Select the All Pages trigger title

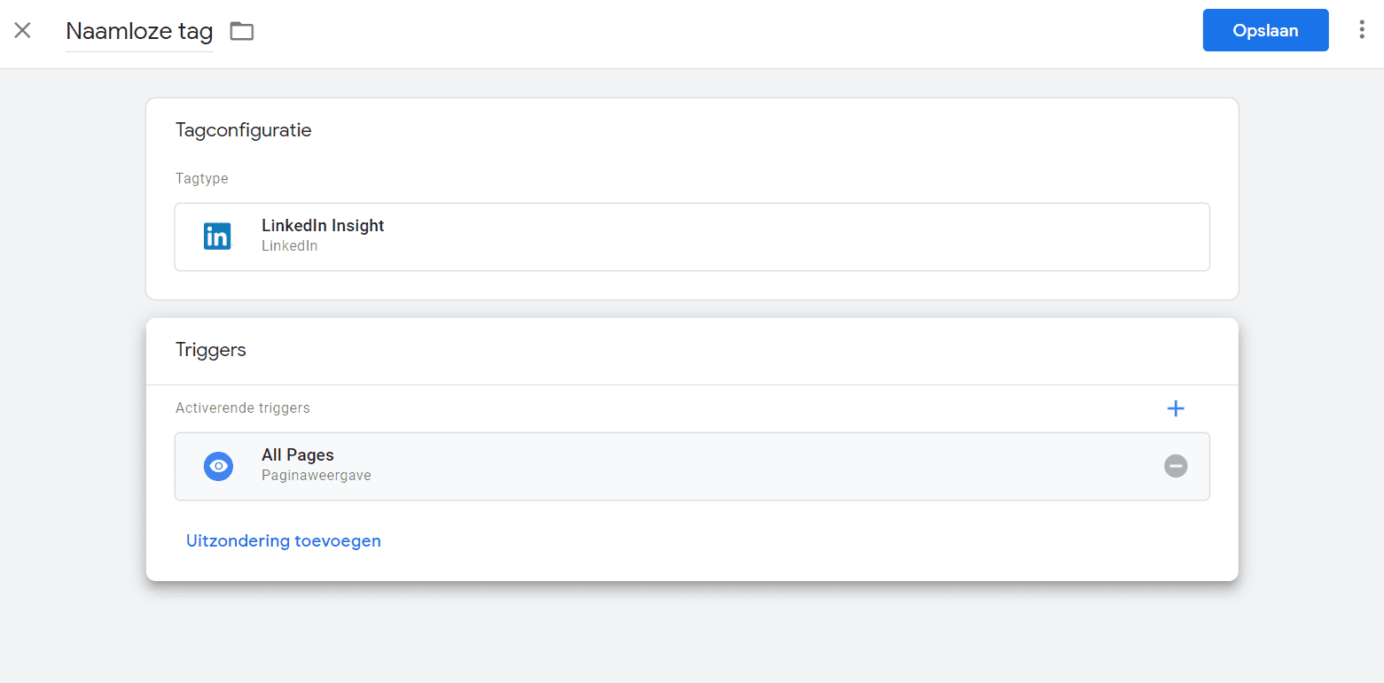[298, 455]
